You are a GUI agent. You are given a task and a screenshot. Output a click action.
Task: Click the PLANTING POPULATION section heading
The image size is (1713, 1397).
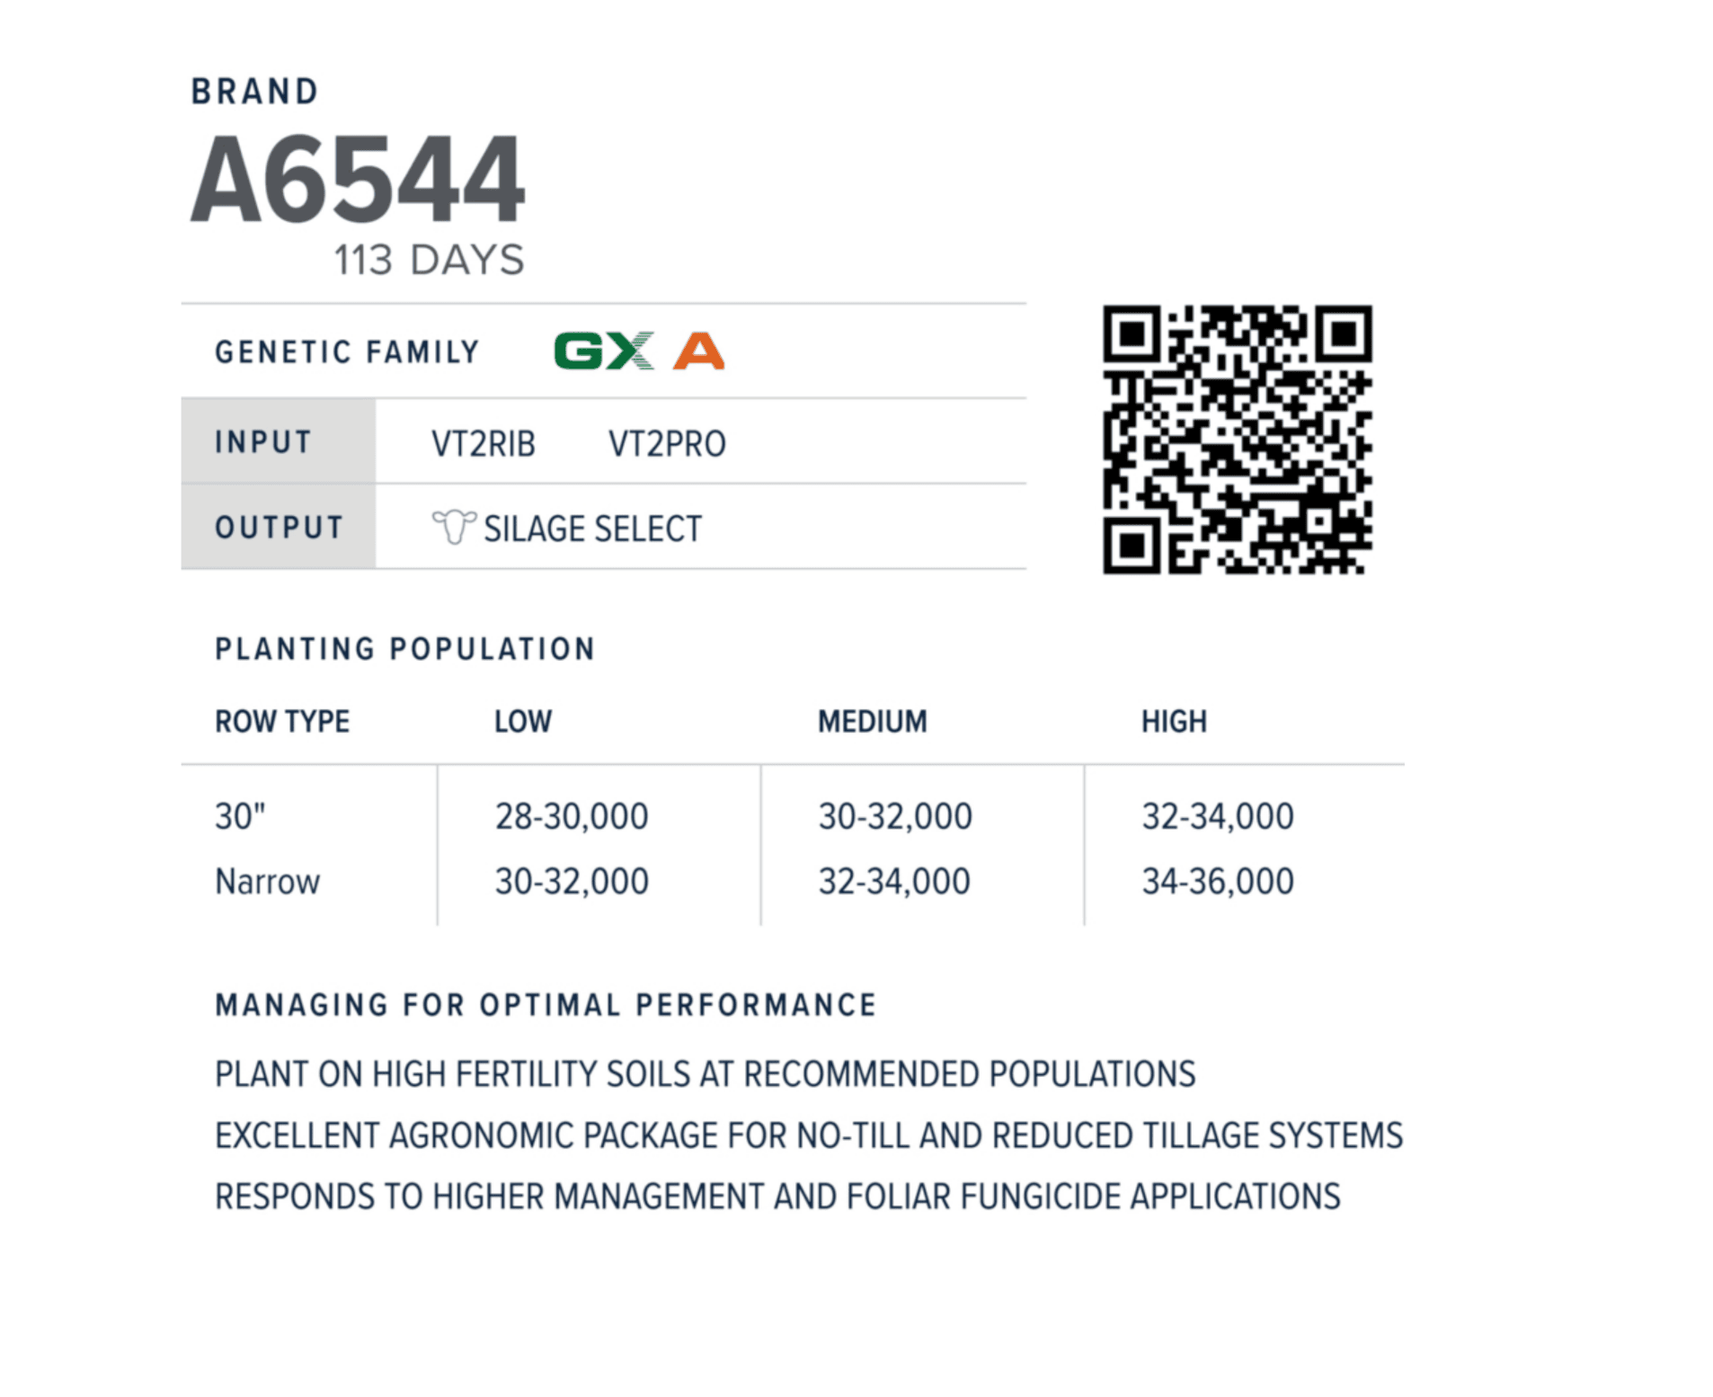(404, 648)
